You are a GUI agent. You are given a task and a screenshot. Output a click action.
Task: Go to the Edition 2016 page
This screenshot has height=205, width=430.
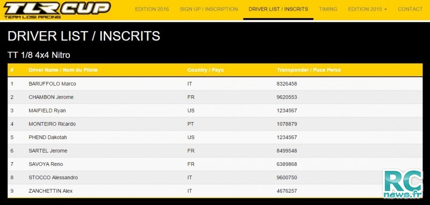click(152, 9)
